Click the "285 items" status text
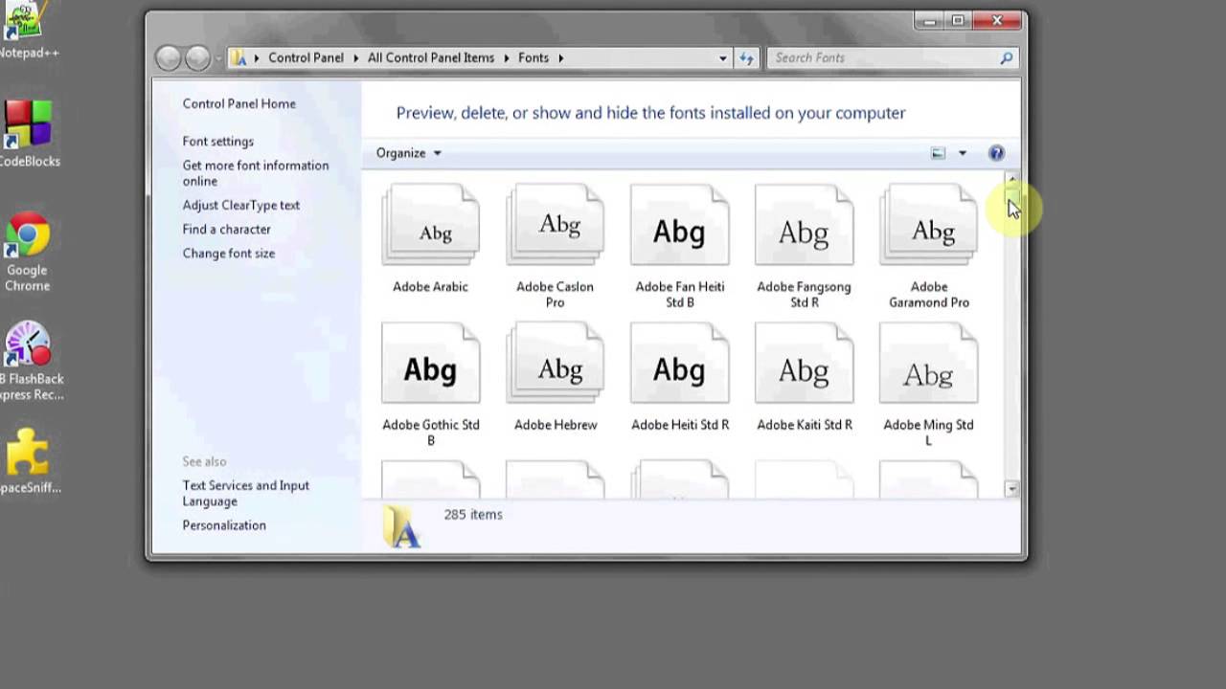Image resolution: width=1226 pixels, height=689 pixels. (473, 515)
